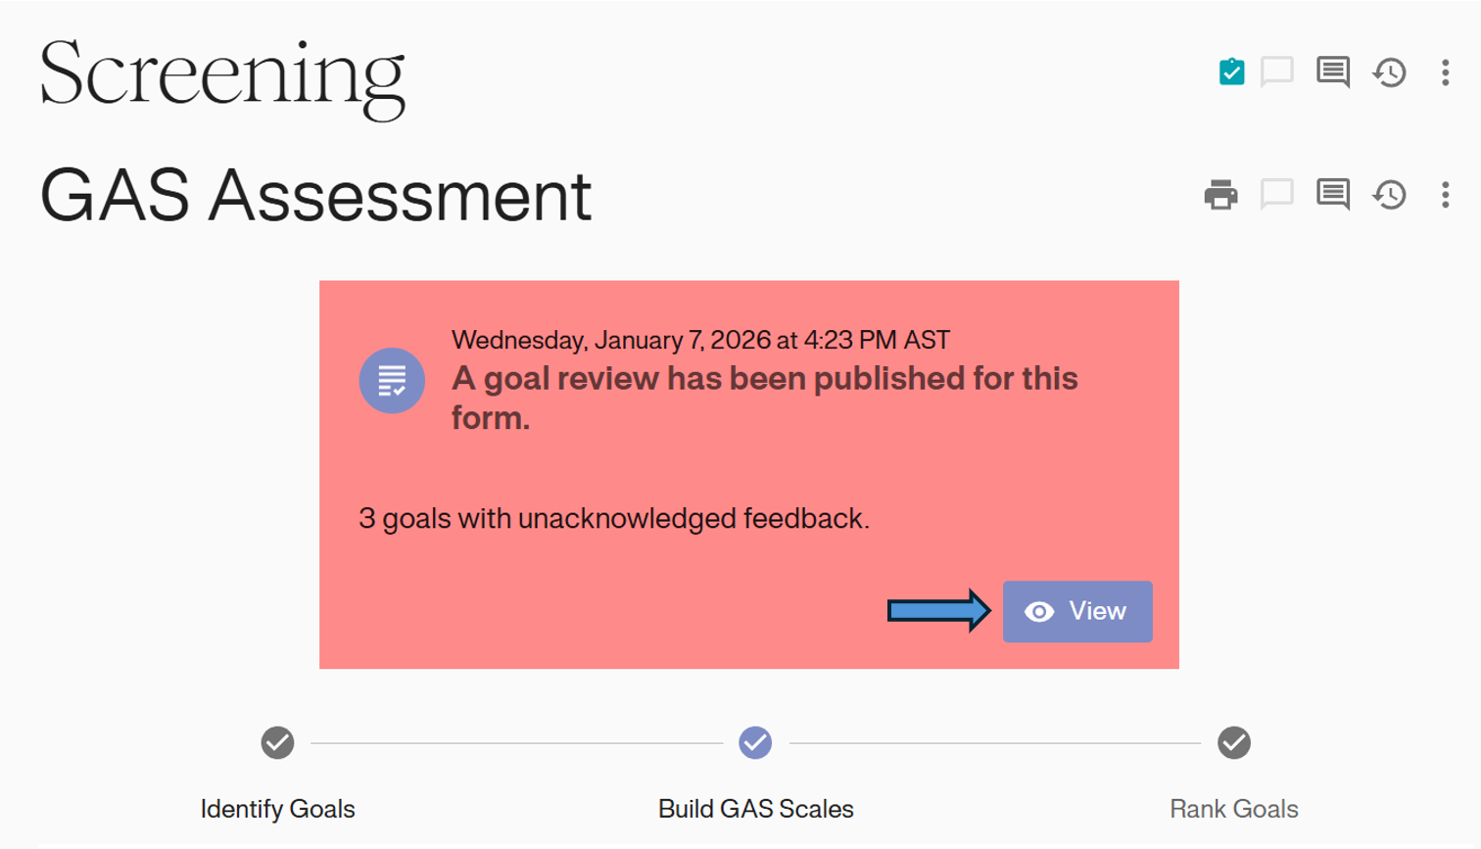Switch to the Build GAS Scales label

755,809
